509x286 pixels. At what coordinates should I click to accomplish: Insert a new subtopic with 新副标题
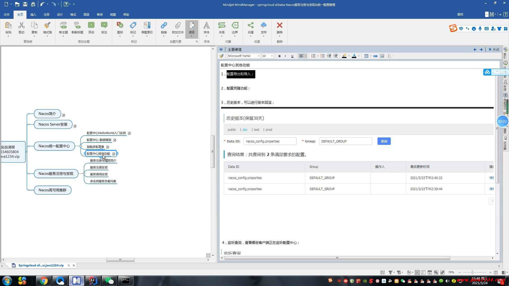click(x=77, y=28)
